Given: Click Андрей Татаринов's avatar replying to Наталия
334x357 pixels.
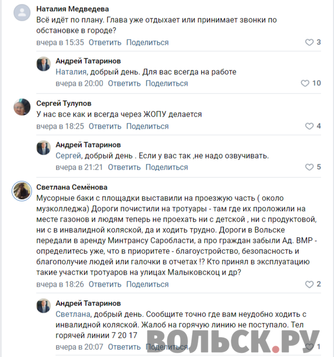Looking at the screenshot, I should coord(43,64).
